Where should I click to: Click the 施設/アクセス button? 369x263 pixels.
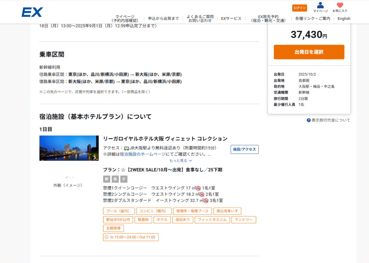pyautogui.click(x=244, y=149)
